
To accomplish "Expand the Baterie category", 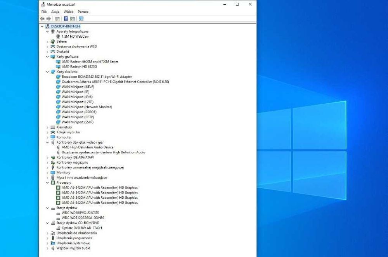I will tap(47, 42).
